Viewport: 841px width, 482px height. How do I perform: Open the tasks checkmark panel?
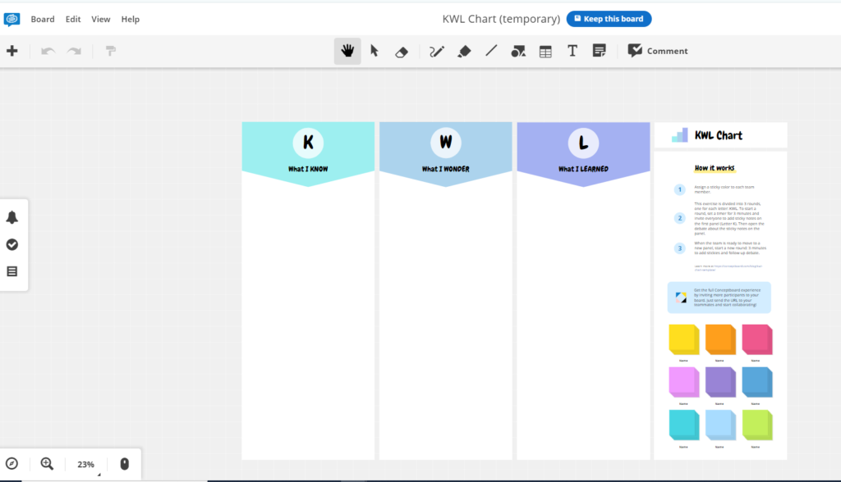click(12, 244)
